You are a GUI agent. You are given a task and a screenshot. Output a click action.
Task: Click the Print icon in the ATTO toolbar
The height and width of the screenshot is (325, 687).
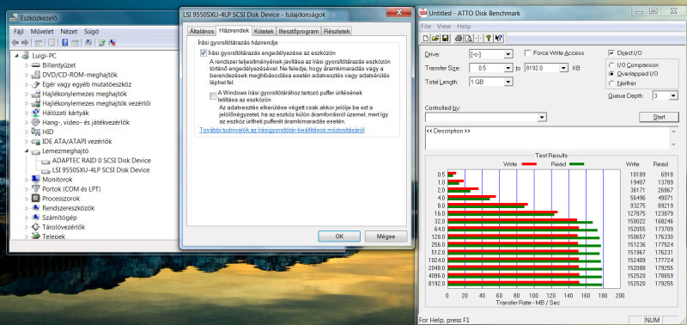[x=459, y=38]
